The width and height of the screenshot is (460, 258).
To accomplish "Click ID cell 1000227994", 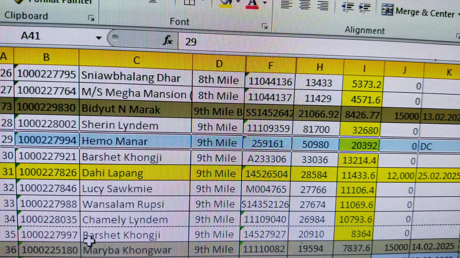I will tap(48, 140).
